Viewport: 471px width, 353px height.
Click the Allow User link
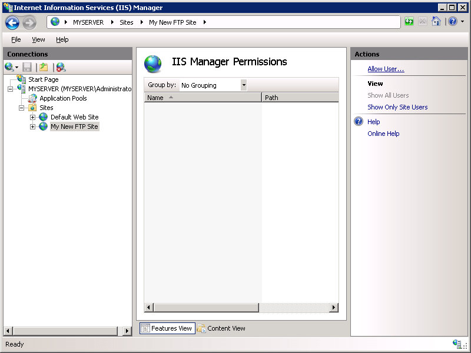coord(386,69)
